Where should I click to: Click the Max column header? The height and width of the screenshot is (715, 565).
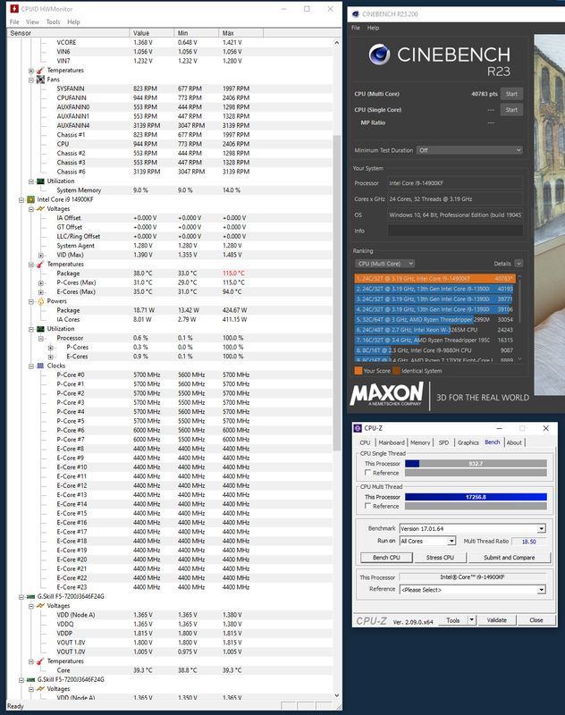coord(240,33)
